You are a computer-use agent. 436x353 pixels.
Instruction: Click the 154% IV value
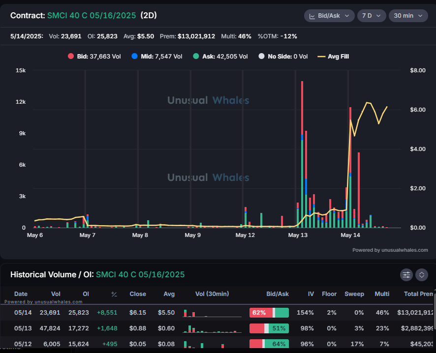pyautogui.click(x=305, y=313)
